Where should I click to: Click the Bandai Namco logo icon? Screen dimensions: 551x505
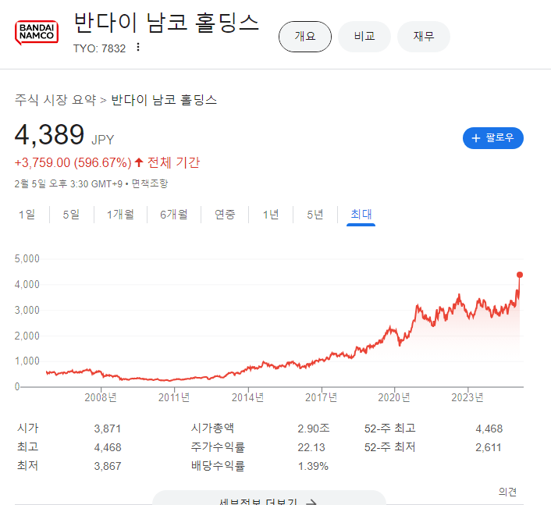coord(37,33)
